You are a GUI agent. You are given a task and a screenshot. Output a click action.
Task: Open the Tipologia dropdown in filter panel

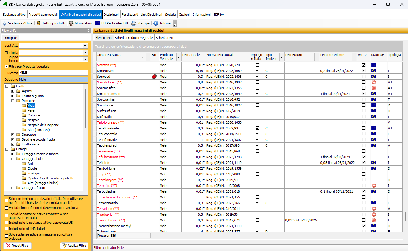click(x=85, y=53)
